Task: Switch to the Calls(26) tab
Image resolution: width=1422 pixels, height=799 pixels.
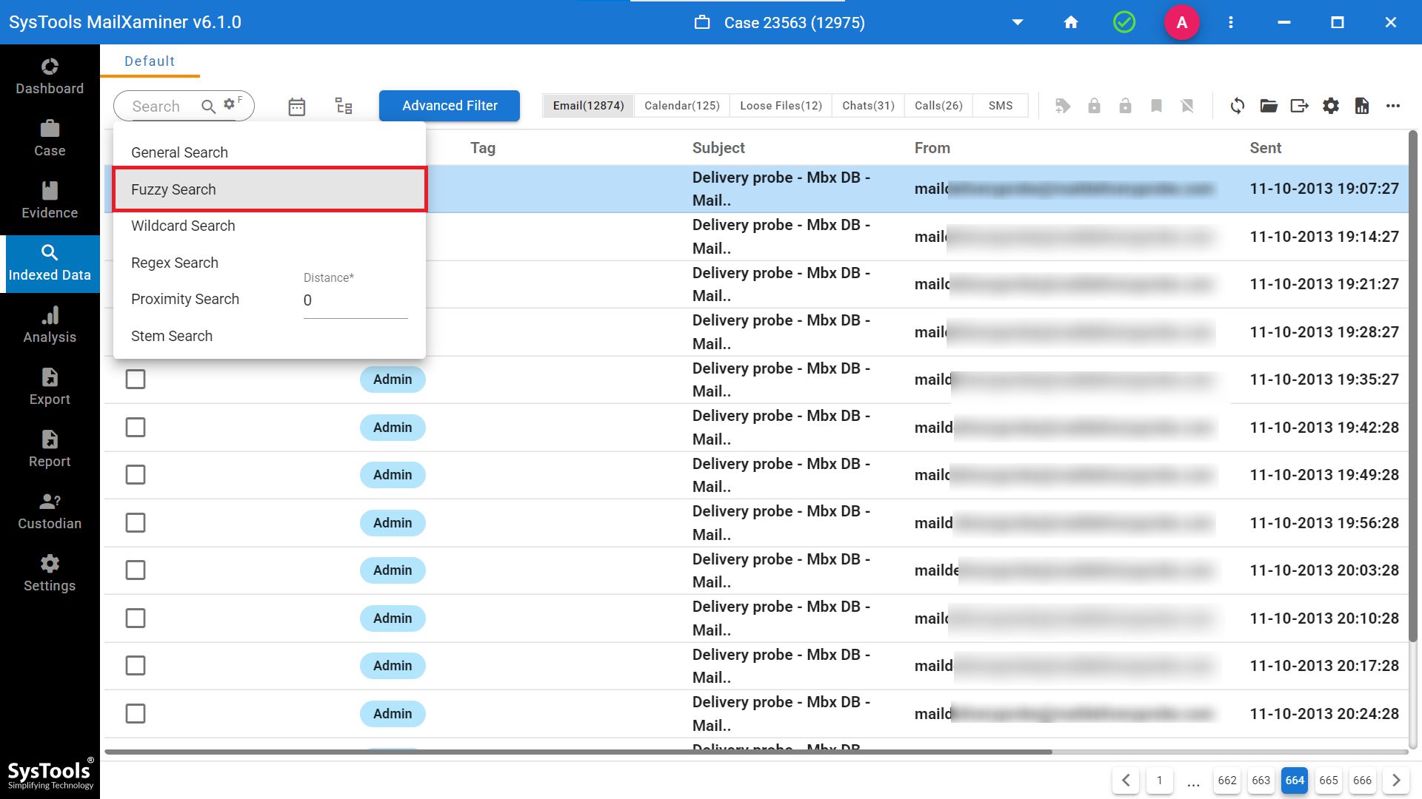Action: point(938,106)
